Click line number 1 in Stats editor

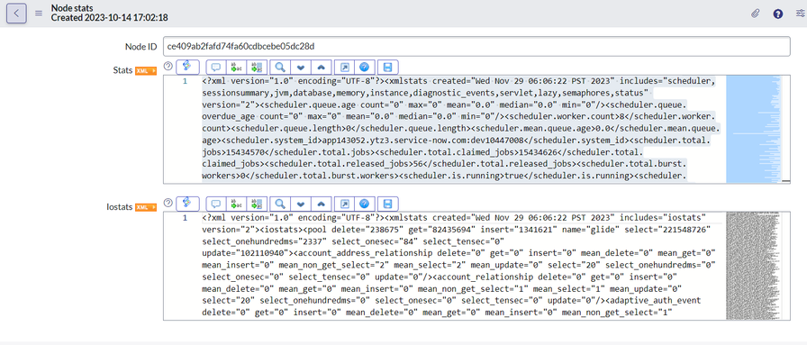pyautogui.click(x=185, y=81)
